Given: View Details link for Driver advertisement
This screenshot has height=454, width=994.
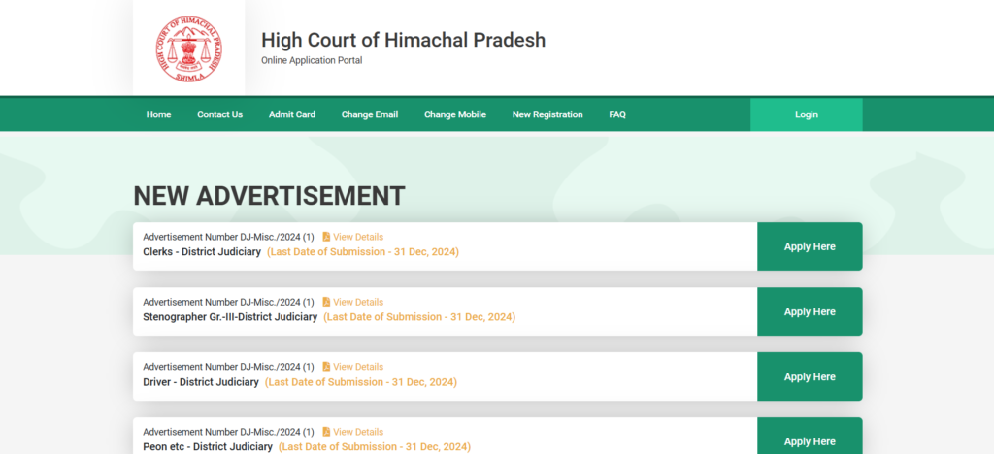Looking at the screenshot, I should pos(358,367).
